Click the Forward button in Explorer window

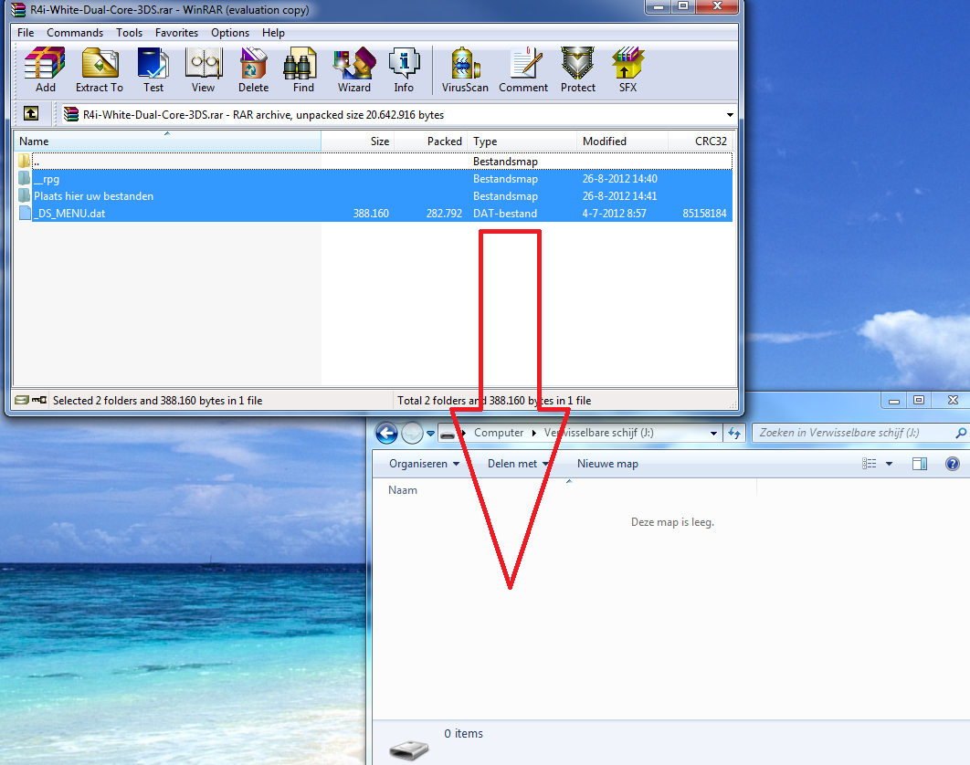click(x=412, y=433)
